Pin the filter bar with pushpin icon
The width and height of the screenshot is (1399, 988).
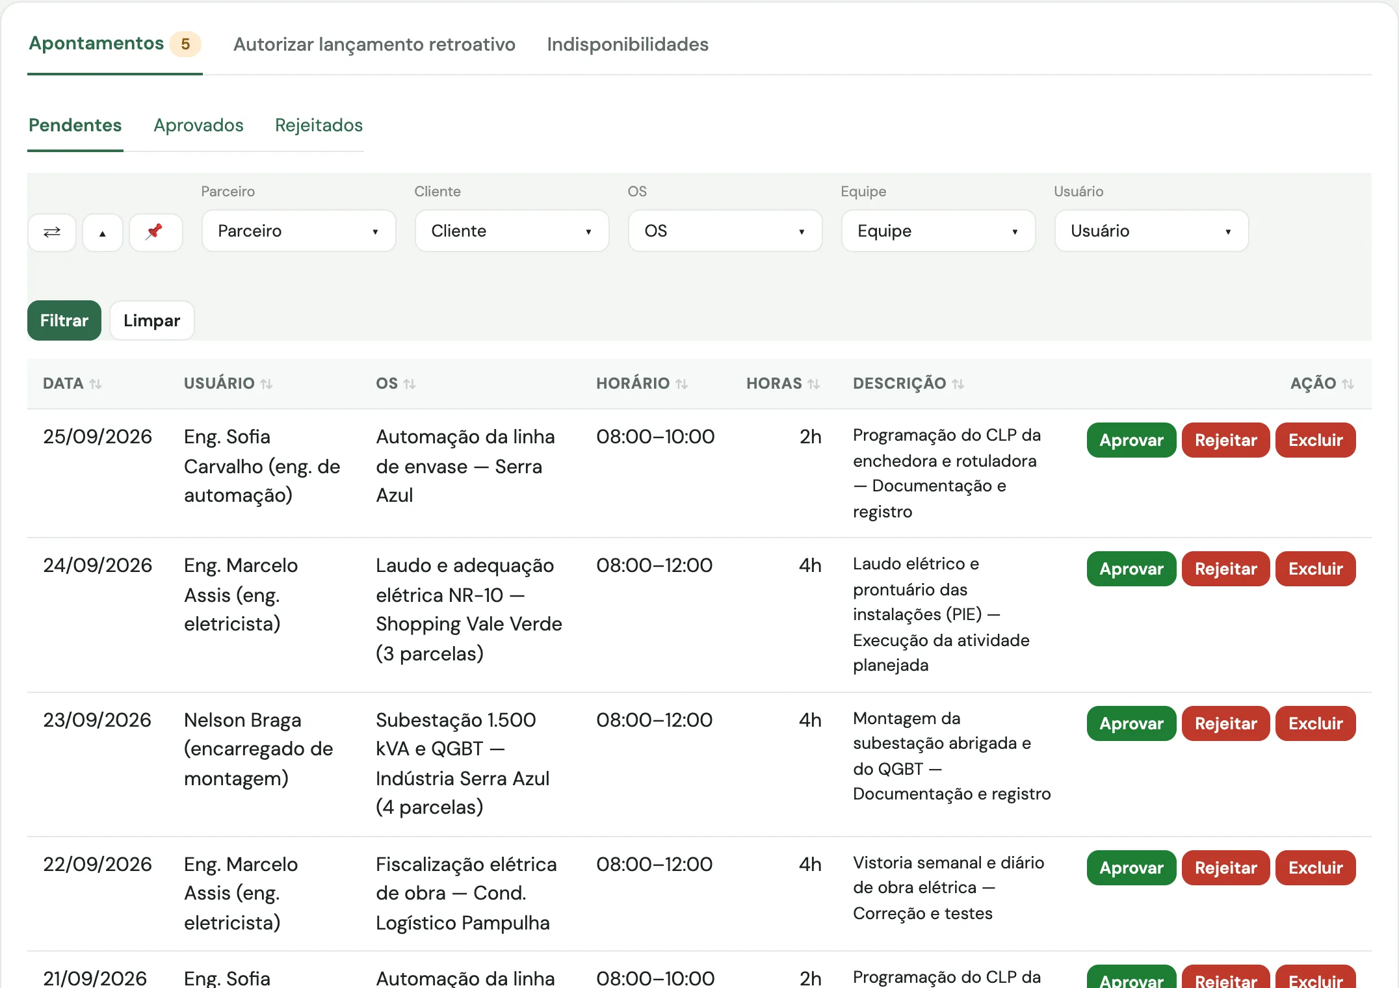point(155,232)
